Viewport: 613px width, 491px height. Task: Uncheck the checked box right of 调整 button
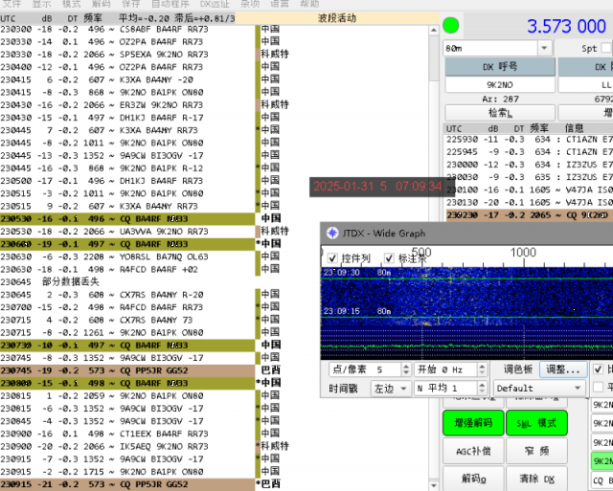(x=598, y=369)
